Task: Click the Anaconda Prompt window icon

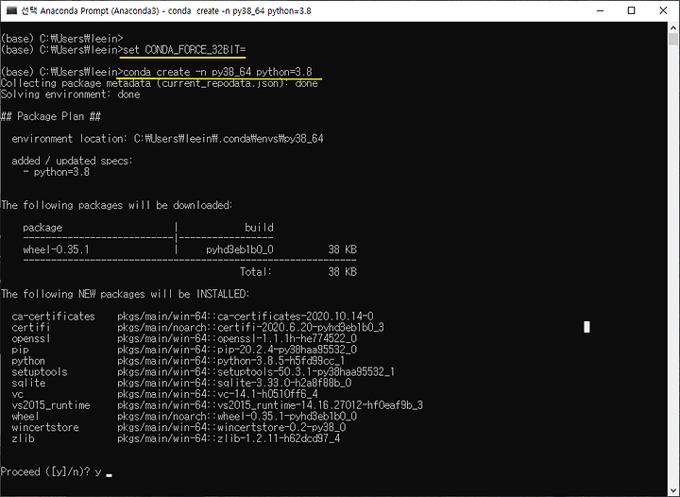Action: [11, 10]
